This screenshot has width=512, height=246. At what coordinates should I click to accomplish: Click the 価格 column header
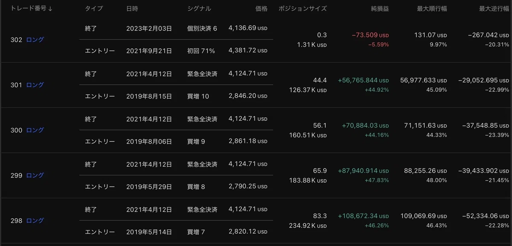(261, 9)
